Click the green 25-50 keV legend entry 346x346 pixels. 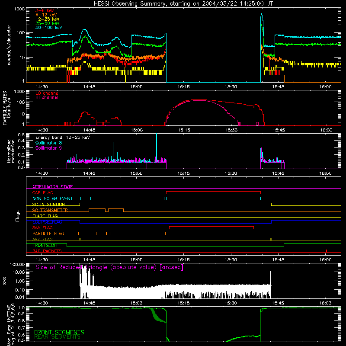coord(48,23)
